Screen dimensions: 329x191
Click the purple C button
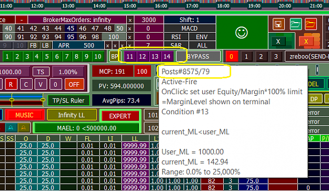tap(26, 85)
